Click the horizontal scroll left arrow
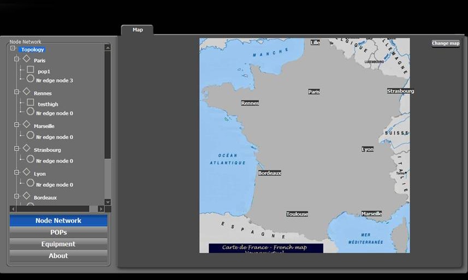The image size is (468, 280). (x=13, y=208)
